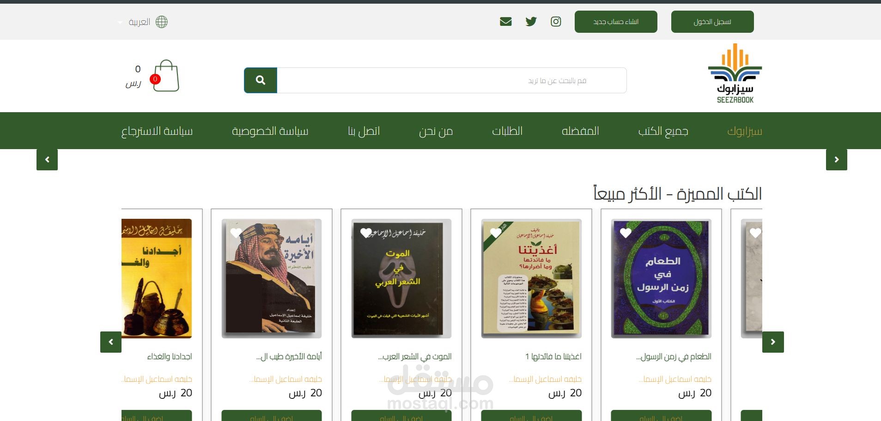
Task: Click the book carousel right arrow
Action: pyautogui.click(x=773, y=342)
